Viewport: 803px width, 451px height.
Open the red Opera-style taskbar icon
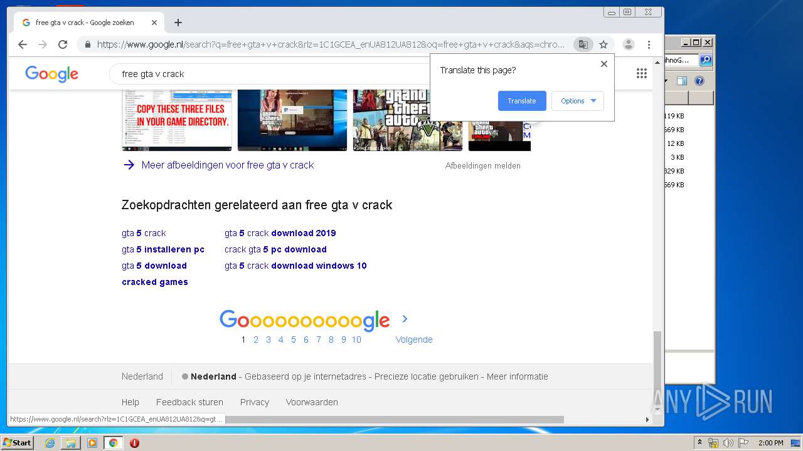point(134,443)
